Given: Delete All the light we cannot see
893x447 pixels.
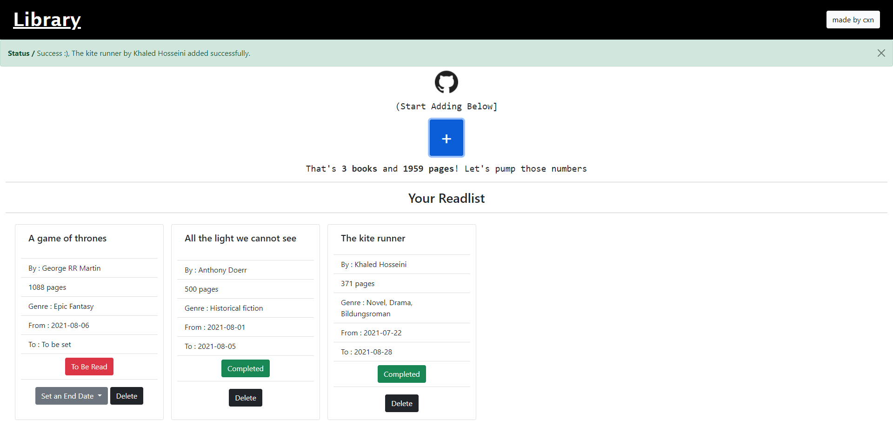Looking at the screenshot, I should [x=246, y=398].
